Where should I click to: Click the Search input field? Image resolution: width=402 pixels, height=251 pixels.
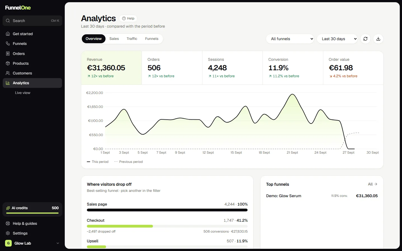pyautogui.click(x=32, y=21)
